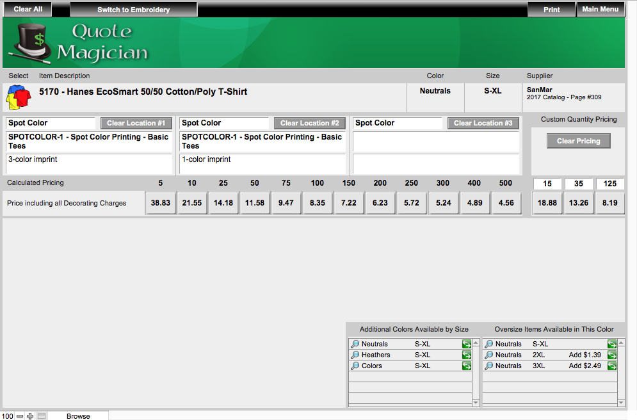Image resolution: width=637 pixels, height=420 pixels.
Task: Click the t-shirts Select item icon
Action: (19, 98)
